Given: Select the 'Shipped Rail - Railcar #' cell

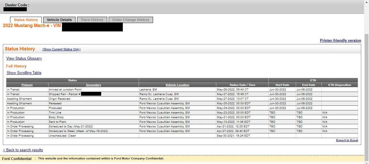Looking at the screenshot, I should pos(93,94).
